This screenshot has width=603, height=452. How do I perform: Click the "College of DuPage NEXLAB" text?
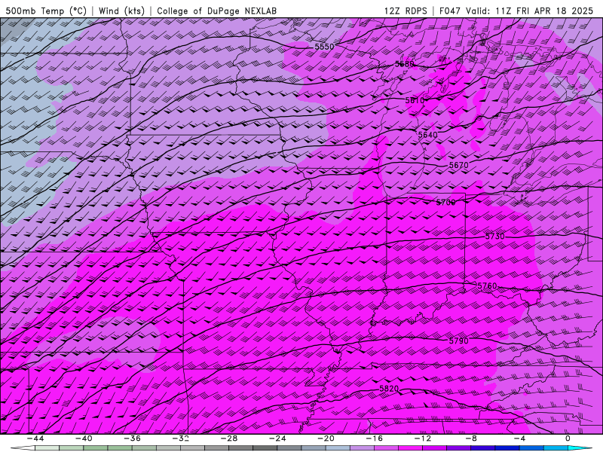[x=216, y=11]
